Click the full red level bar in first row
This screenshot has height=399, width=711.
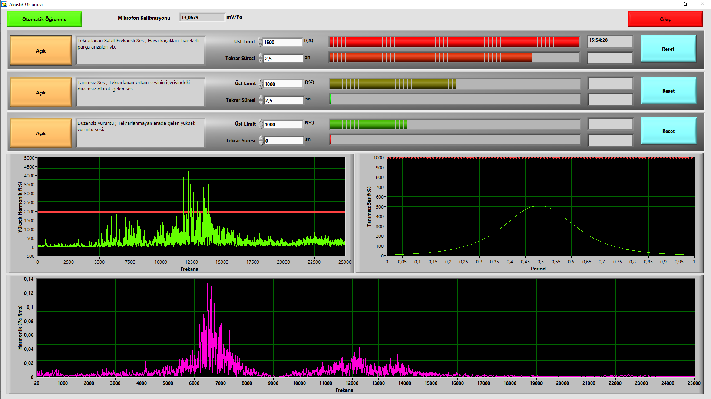[454, 42]
